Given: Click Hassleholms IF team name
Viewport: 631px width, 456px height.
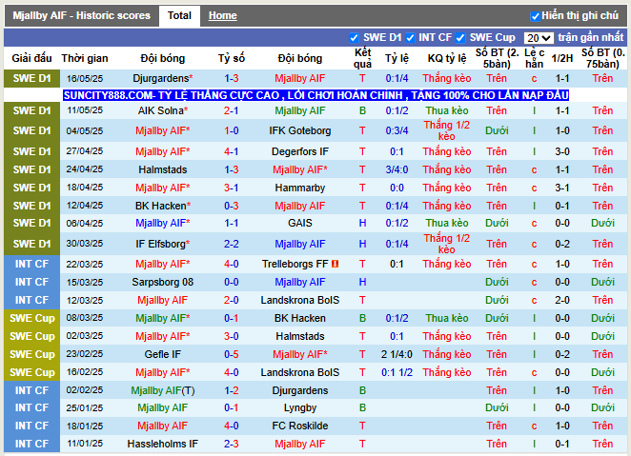Looking at the screenshot, I should tap(163, 444).
